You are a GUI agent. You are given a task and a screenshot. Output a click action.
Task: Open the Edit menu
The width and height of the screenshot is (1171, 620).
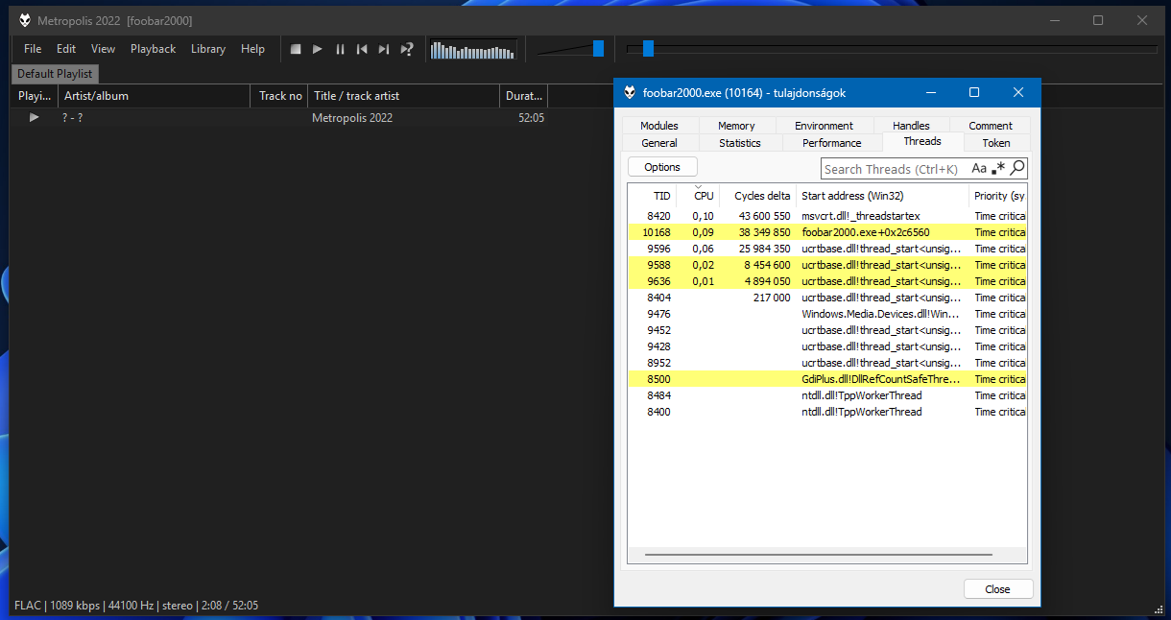[x=66, y=49]
